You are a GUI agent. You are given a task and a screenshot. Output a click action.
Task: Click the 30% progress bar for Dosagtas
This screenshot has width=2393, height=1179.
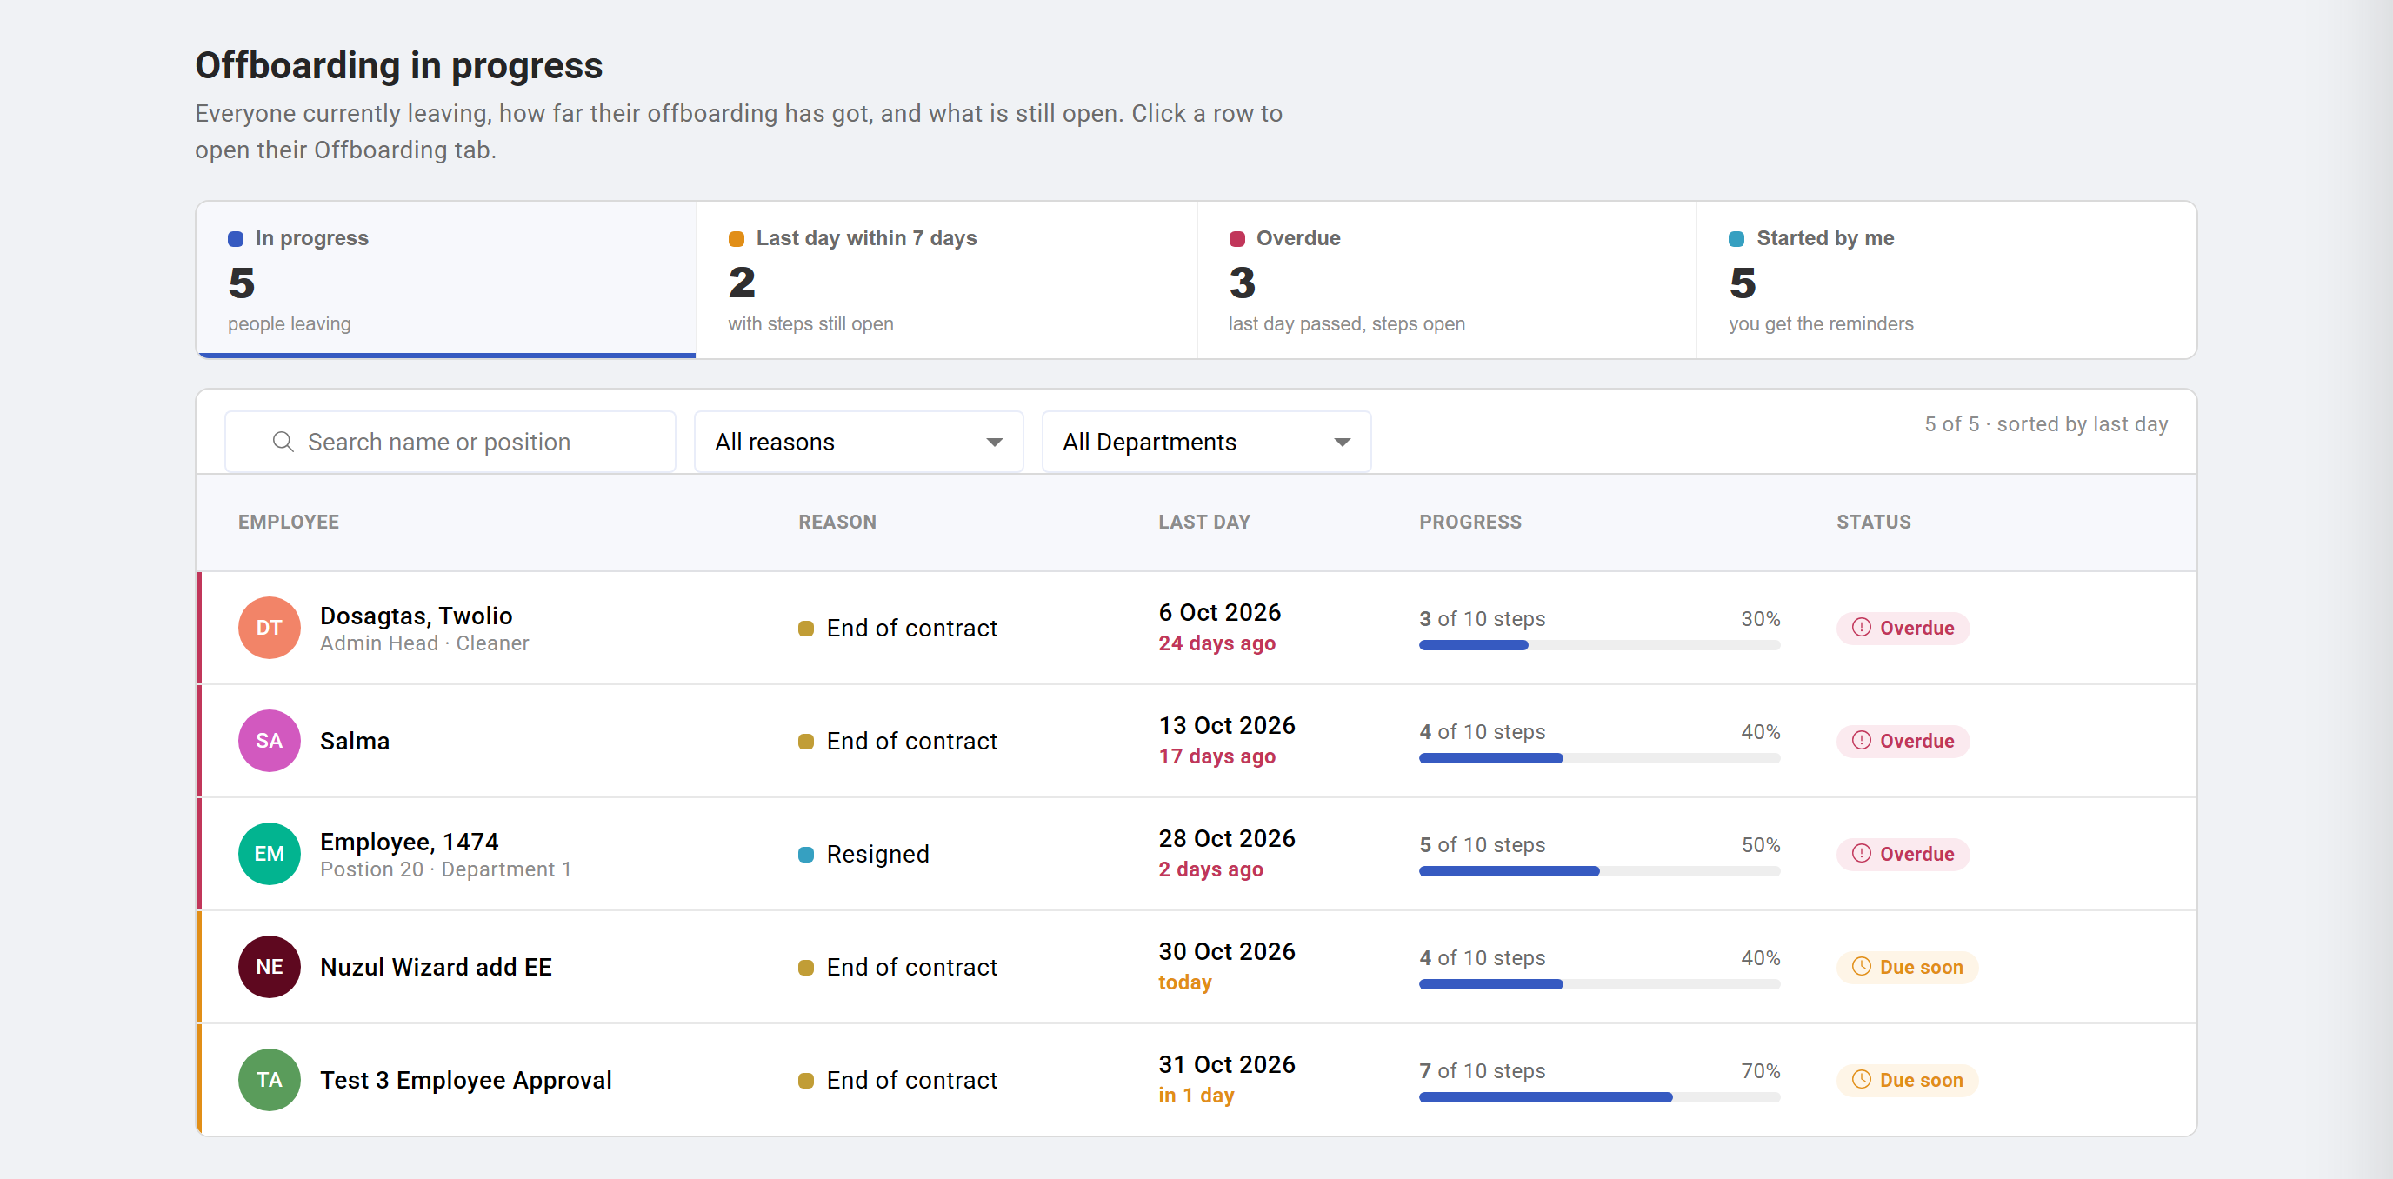1600,646
